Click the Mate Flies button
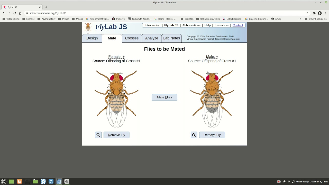Image resolution: width=329 pixels, height=185 pixels. pos(164,97)
